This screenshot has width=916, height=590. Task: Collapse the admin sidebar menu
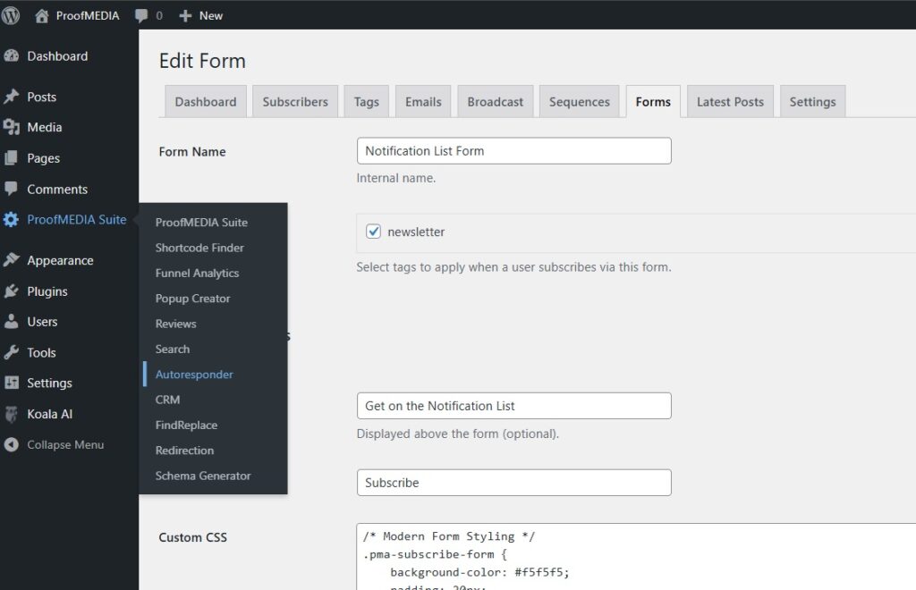click(64, 445)
